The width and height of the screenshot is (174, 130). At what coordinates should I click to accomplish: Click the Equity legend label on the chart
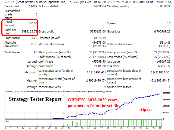[x=17, y=92]
